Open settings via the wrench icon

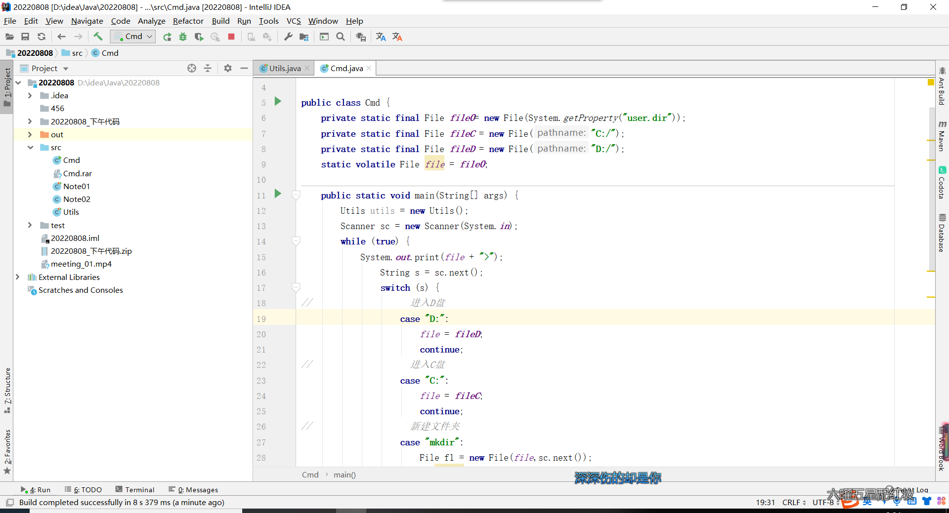click(x=288, y=37)
